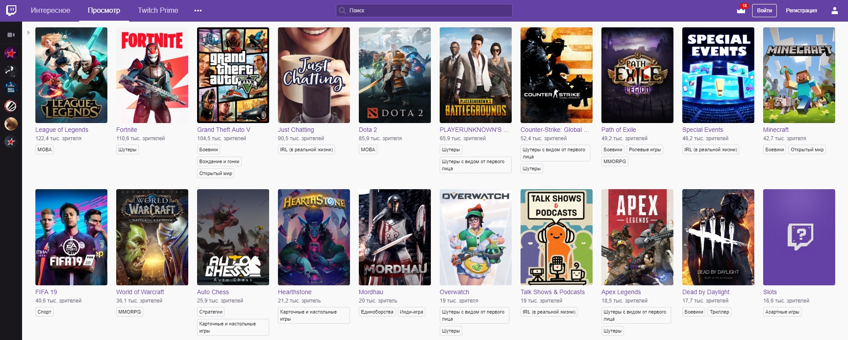Click the Path of Exile title link
Image resolution: width=848 pixels, height=340 pixels.
[619, 130]
